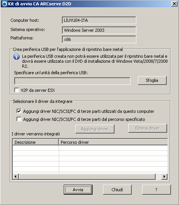Click the blue information icon
This screenshot has width=179, height=205.
pos(17,57)
